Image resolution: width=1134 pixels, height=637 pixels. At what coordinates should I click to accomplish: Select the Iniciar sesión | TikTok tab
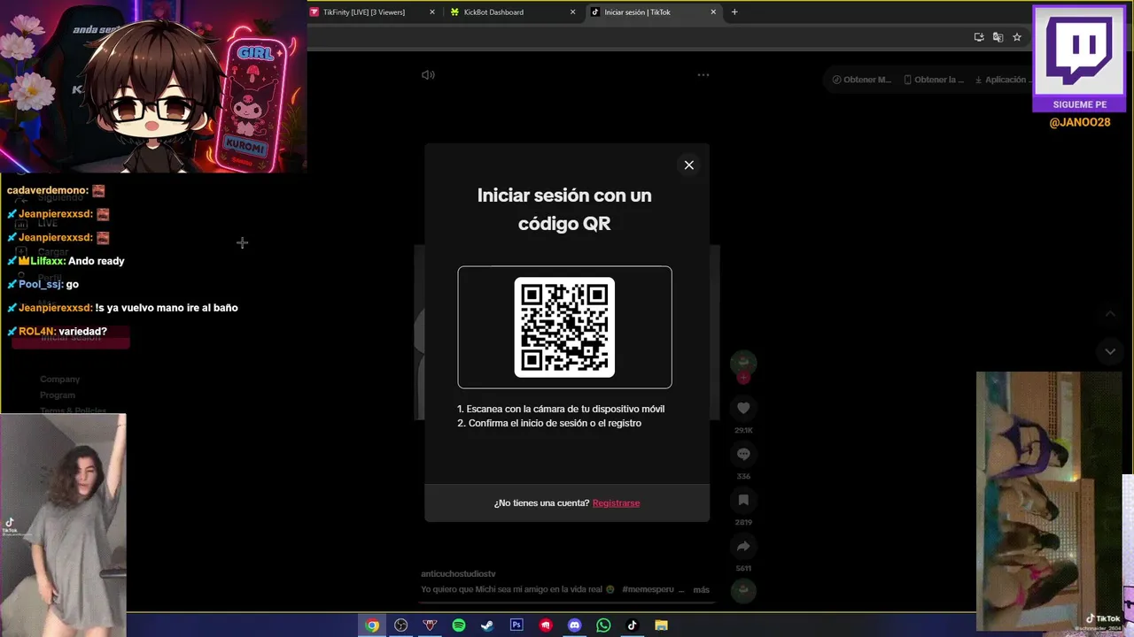click(637, 12)
